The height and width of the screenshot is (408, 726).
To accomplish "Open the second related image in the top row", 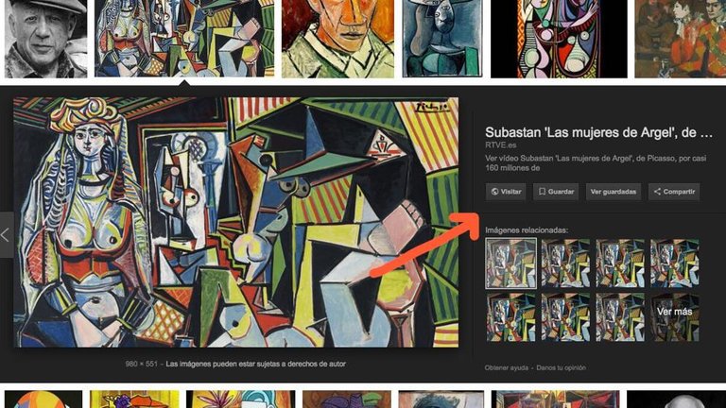I will pos(565,263).
